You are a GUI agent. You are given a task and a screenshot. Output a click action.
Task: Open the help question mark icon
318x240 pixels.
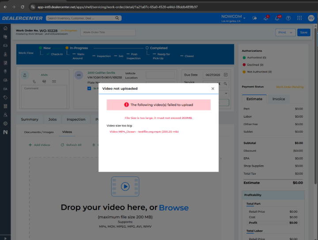point(288,18)
